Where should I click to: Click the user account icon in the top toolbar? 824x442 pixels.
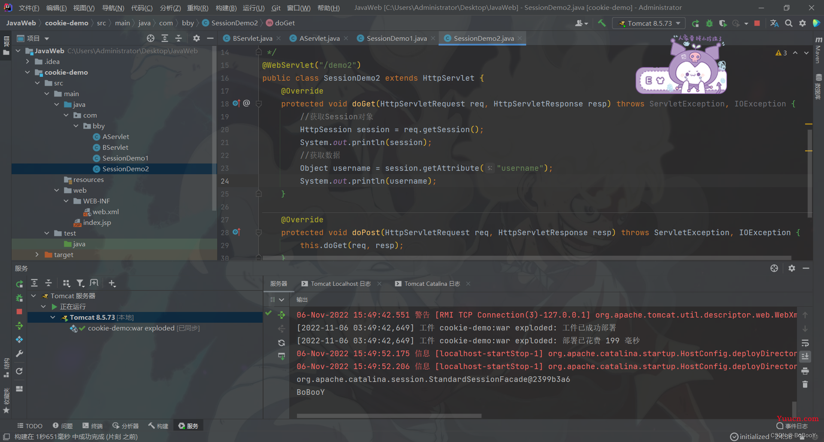pos(581,23)
